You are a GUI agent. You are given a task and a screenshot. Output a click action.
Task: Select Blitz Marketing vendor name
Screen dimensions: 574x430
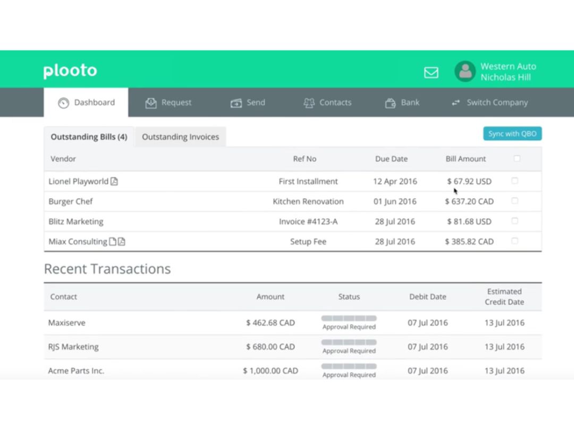76,221
